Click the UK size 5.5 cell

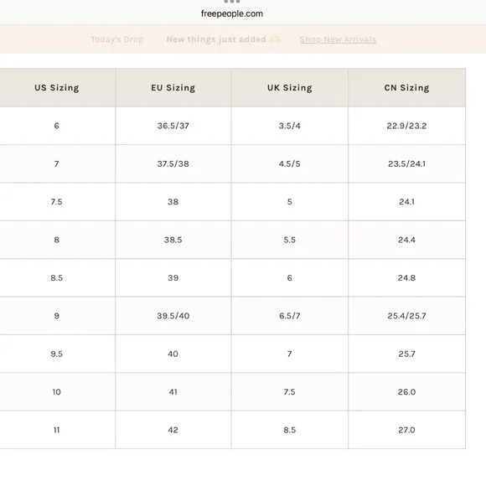coord(289,240)
